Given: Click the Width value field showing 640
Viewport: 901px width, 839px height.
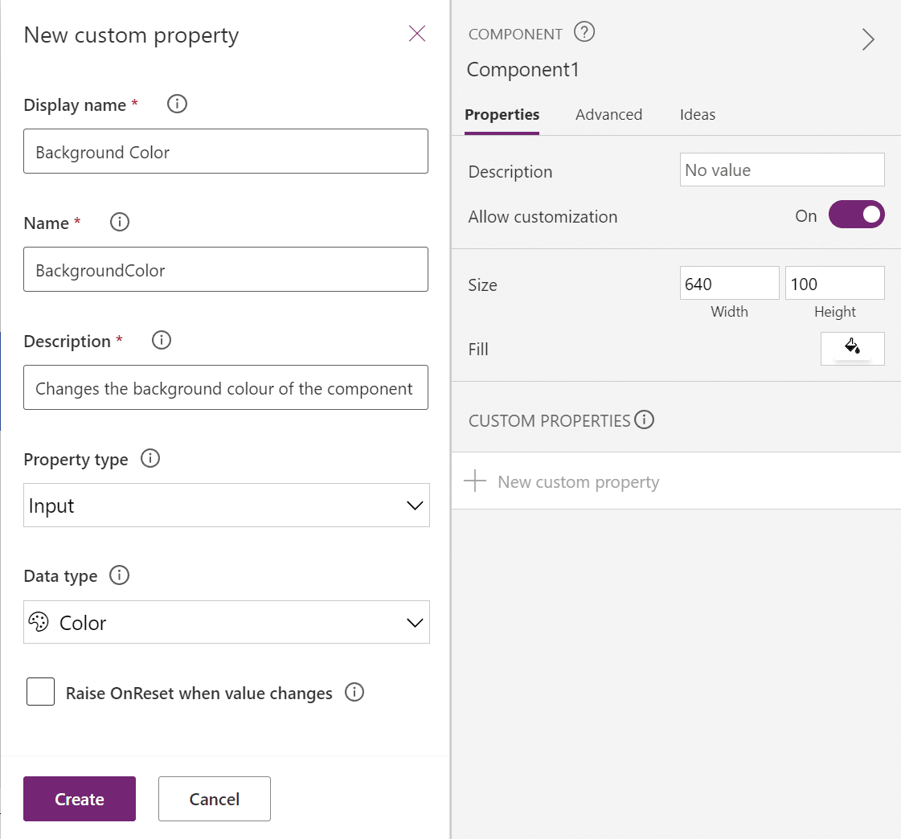Looking at the screenshot, I should pos(729,283).
